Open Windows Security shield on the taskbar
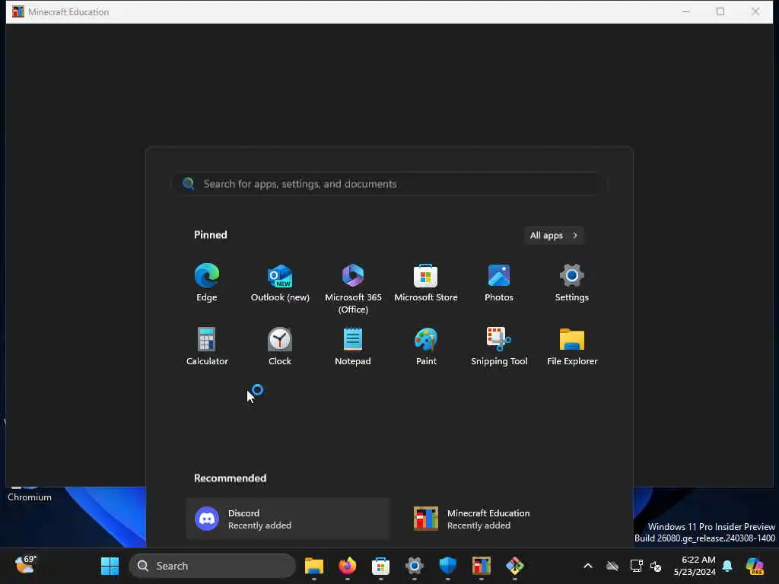The image size is (779, 584). [x=447, y=566]
